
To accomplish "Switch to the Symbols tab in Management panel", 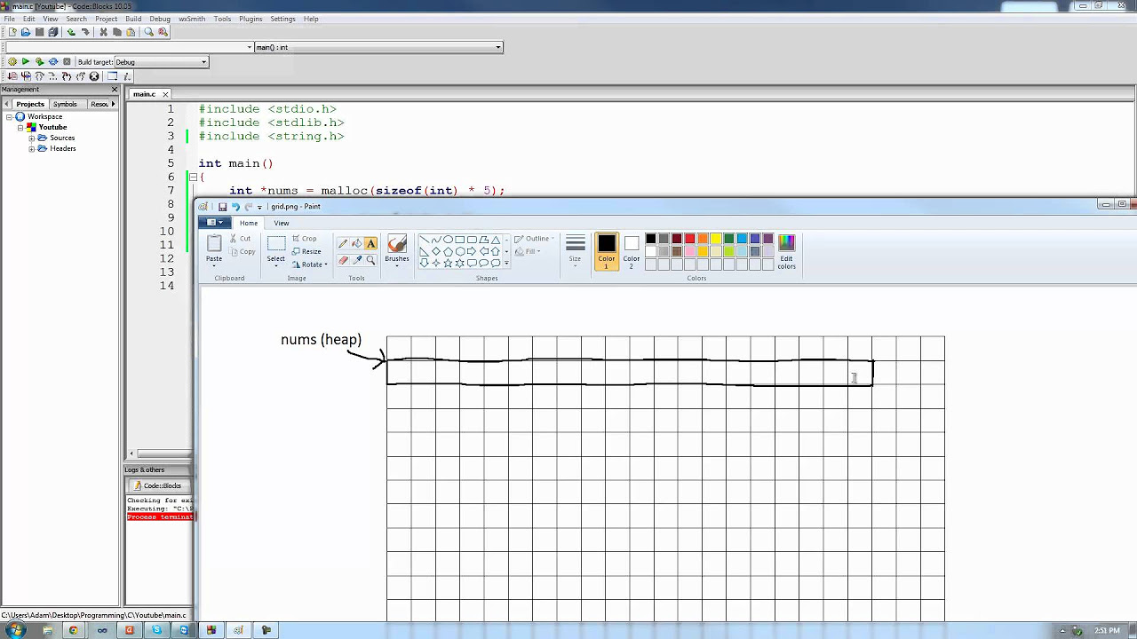I will click(65, 104).
